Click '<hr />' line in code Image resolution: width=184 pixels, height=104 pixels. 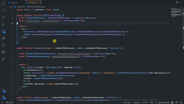[27, 81]
